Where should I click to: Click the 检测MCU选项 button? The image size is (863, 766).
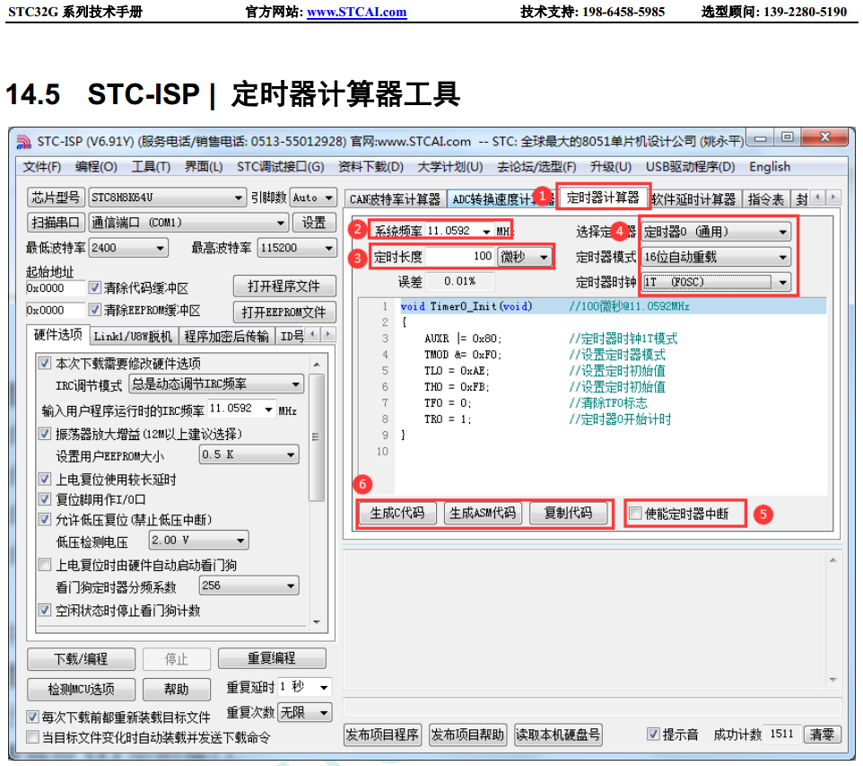pyautogui.click(x=81, y=689)
